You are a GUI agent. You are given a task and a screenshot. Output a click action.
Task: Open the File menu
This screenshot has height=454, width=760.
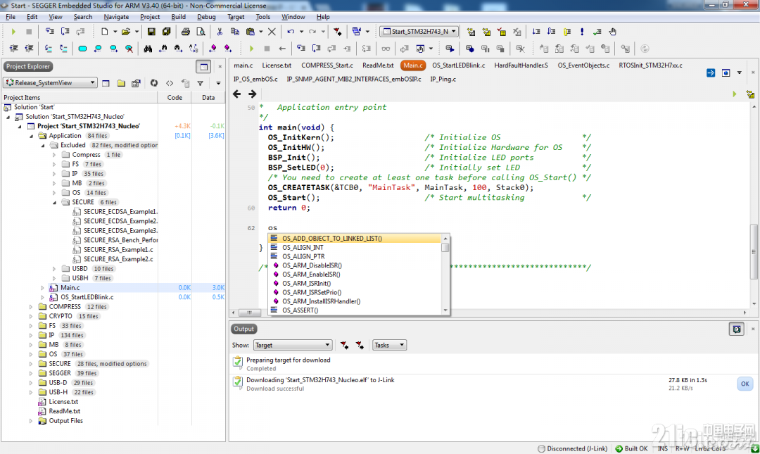coord(11,17)
